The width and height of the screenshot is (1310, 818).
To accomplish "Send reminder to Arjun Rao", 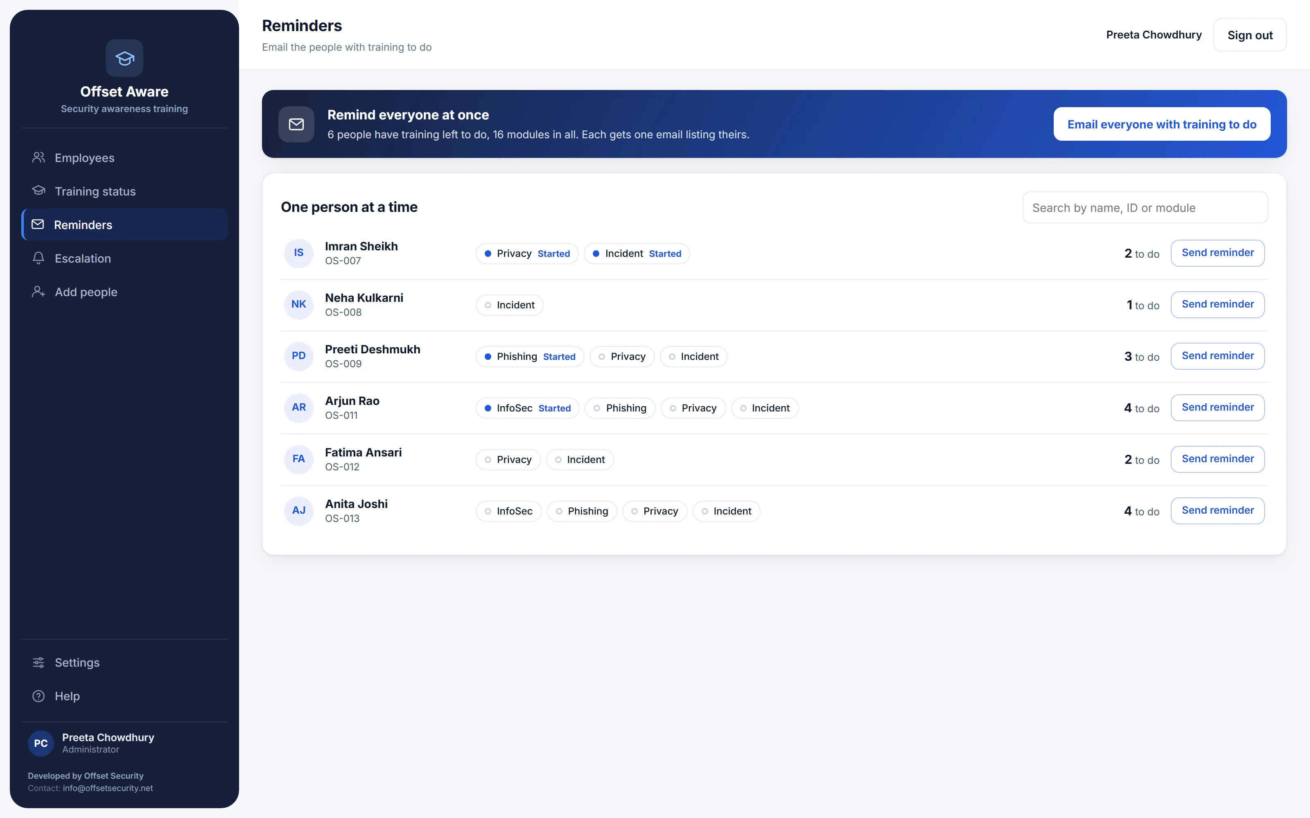I will 1217,407.
